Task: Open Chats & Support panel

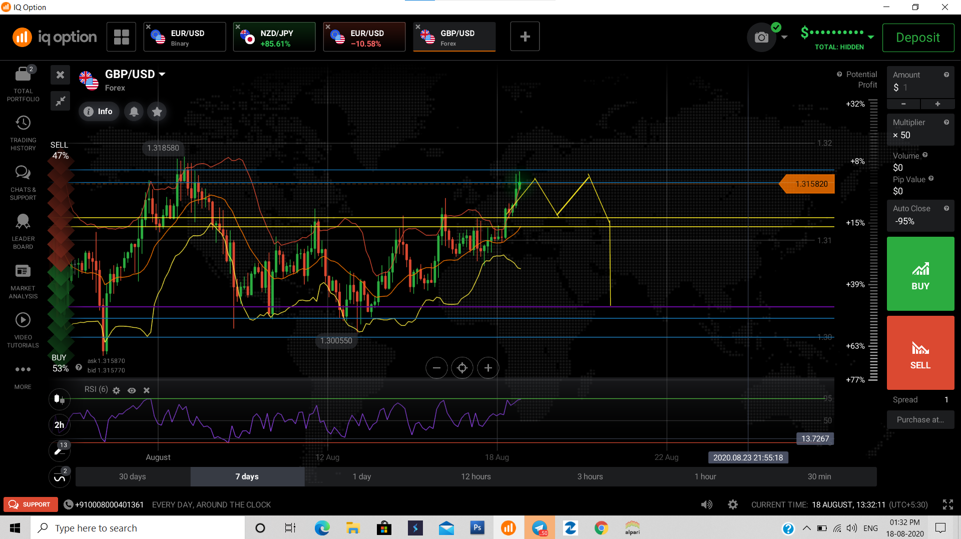Action: pyautogui.click(x=23, y=183)
